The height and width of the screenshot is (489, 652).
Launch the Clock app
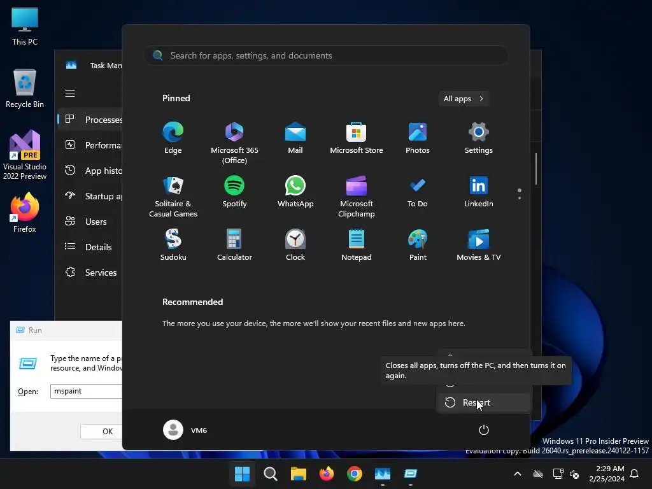[295, 245]
